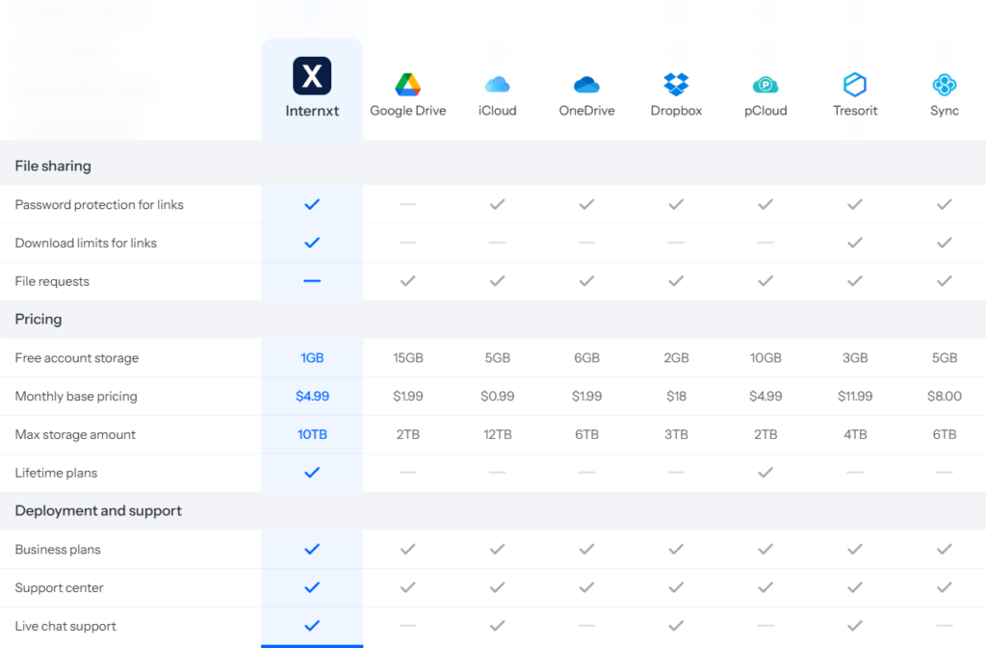This screenshot has width=986, height=648.
Task: Click Google Drive dash for Password protection
Action: point(407,204)
